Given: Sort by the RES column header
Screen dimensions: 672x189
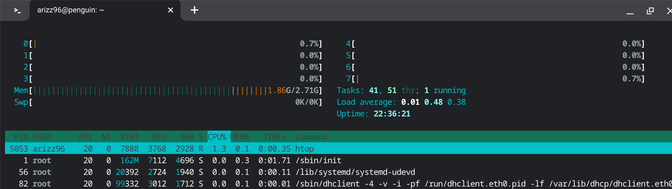Looking at the screenshot, I should [x=159, y=137].
